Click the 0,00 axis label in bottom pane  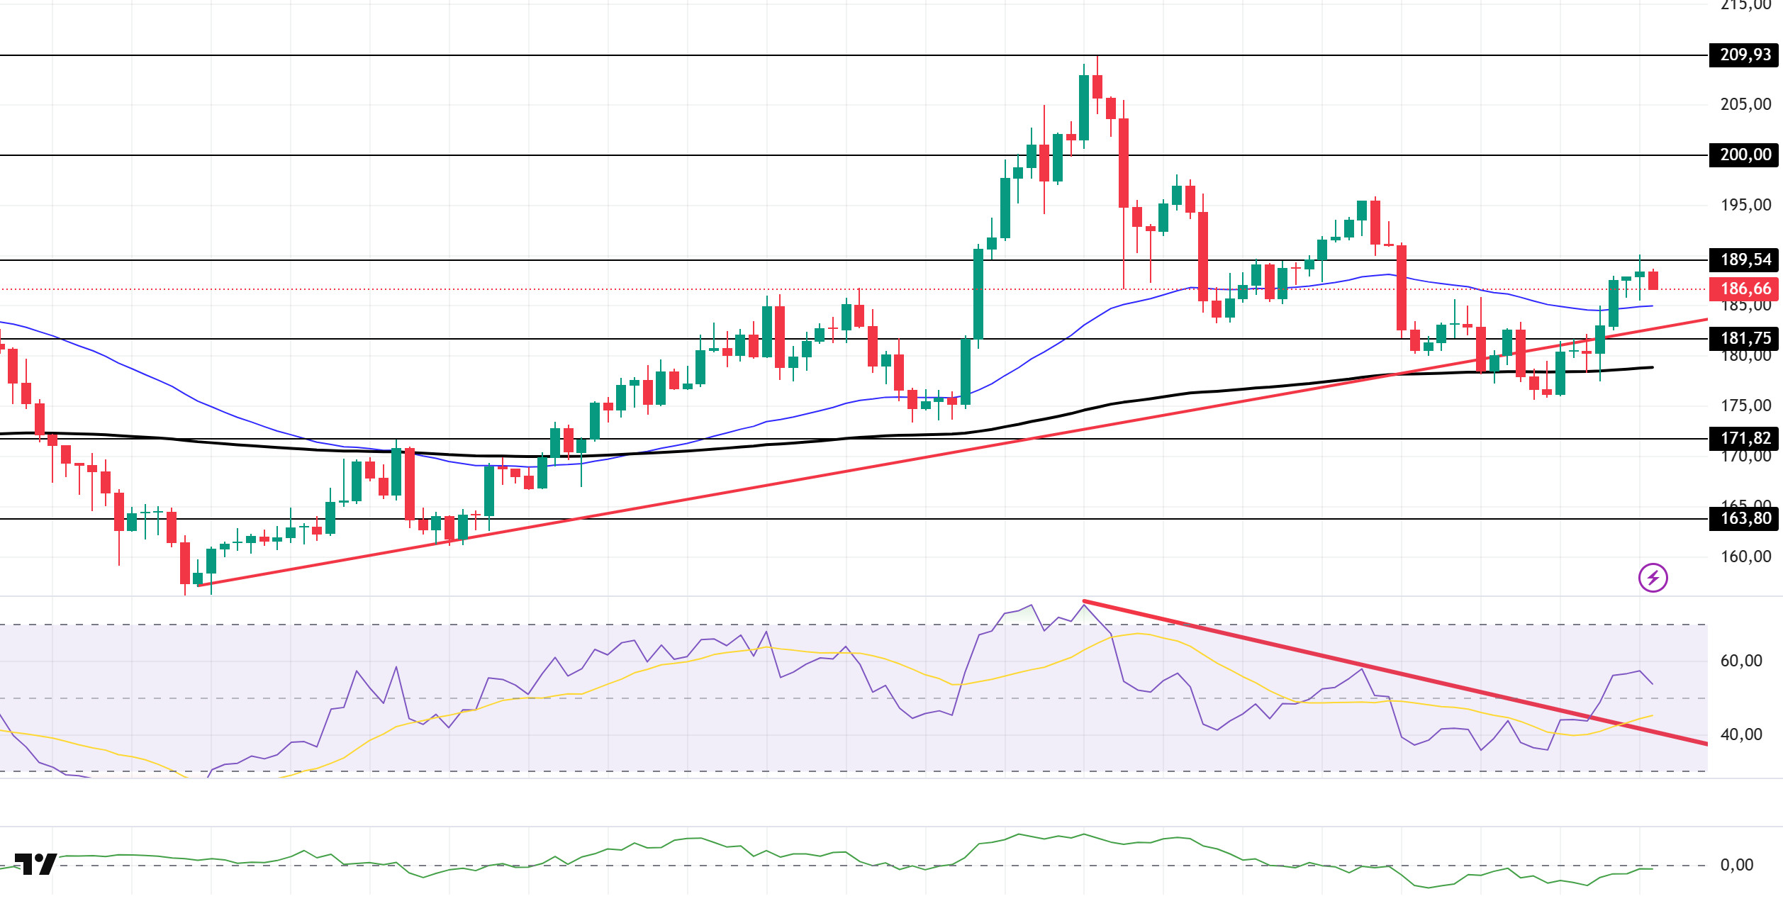tap(1736, 865)
